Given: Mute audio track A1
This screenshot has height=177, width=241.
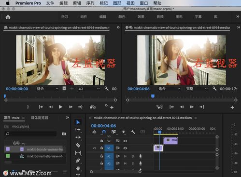Looking at the screenshot, I should [x=125, y=156].
